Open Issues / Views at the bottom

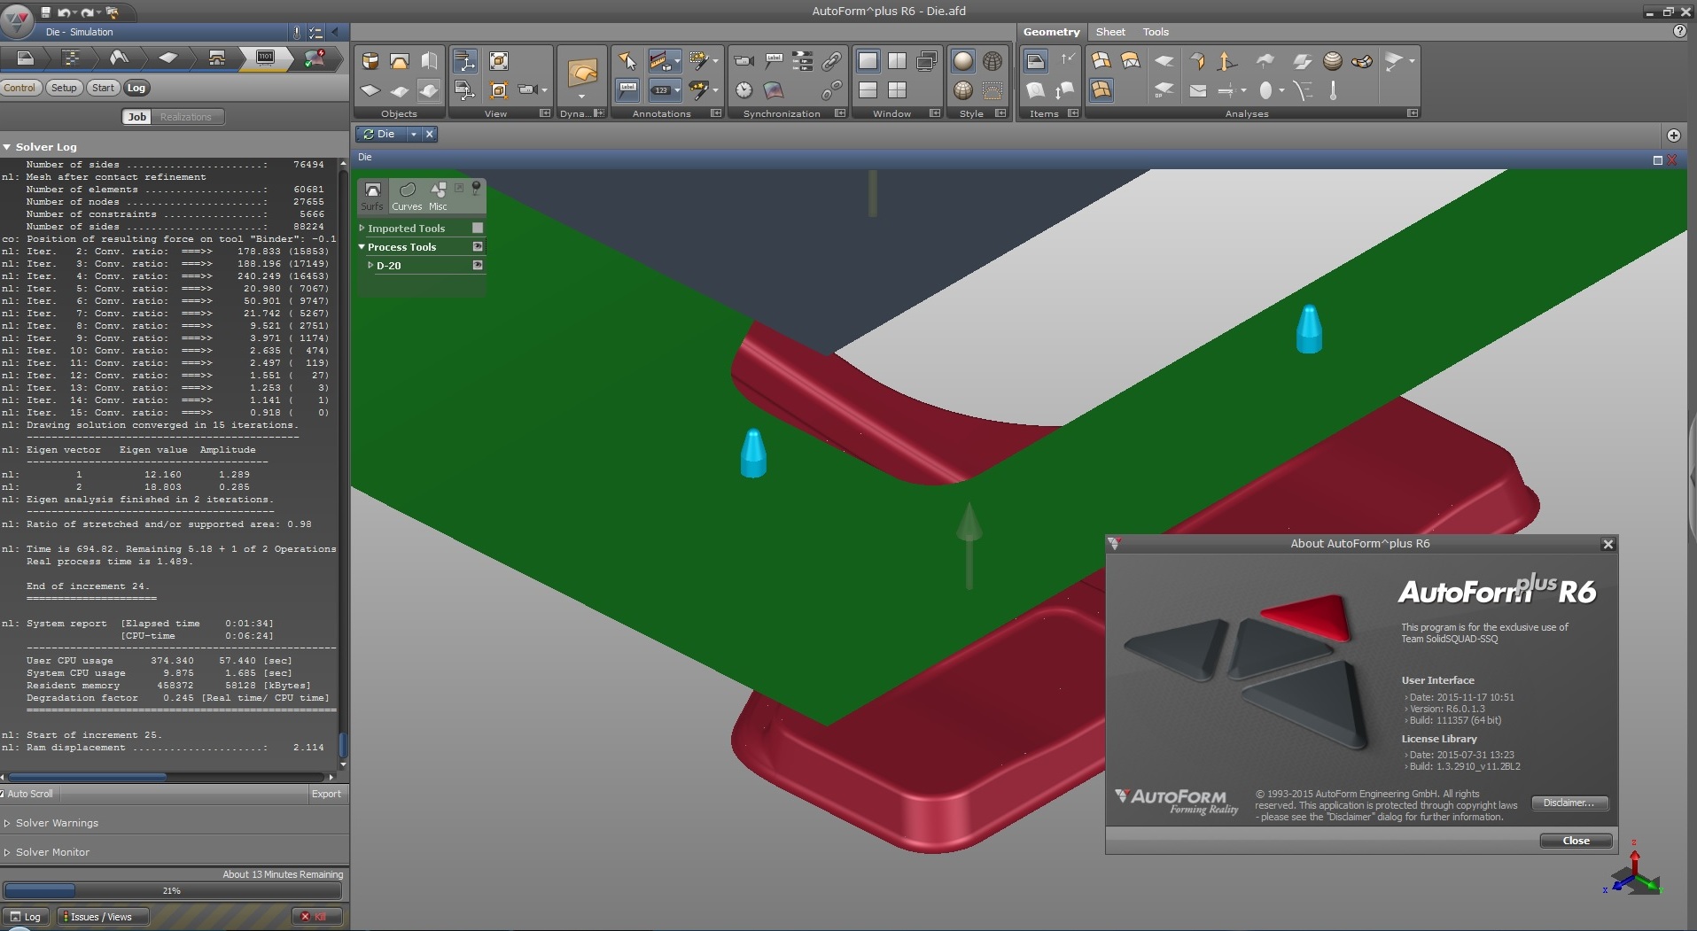pos(102,917)
